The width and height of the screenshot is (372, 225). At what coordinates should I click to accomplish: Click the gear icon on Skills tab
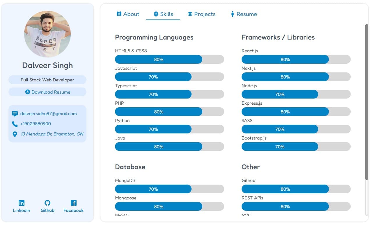(x=156, y=14)
